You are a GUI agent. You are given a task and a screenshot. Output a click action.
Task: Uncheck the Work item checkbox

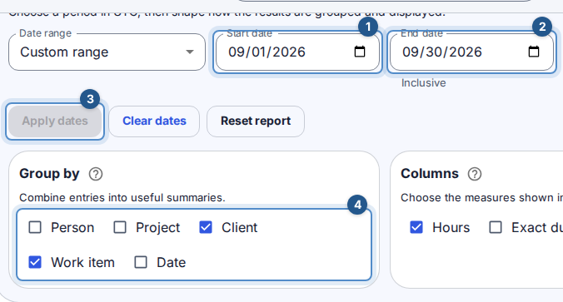point(35,262)
